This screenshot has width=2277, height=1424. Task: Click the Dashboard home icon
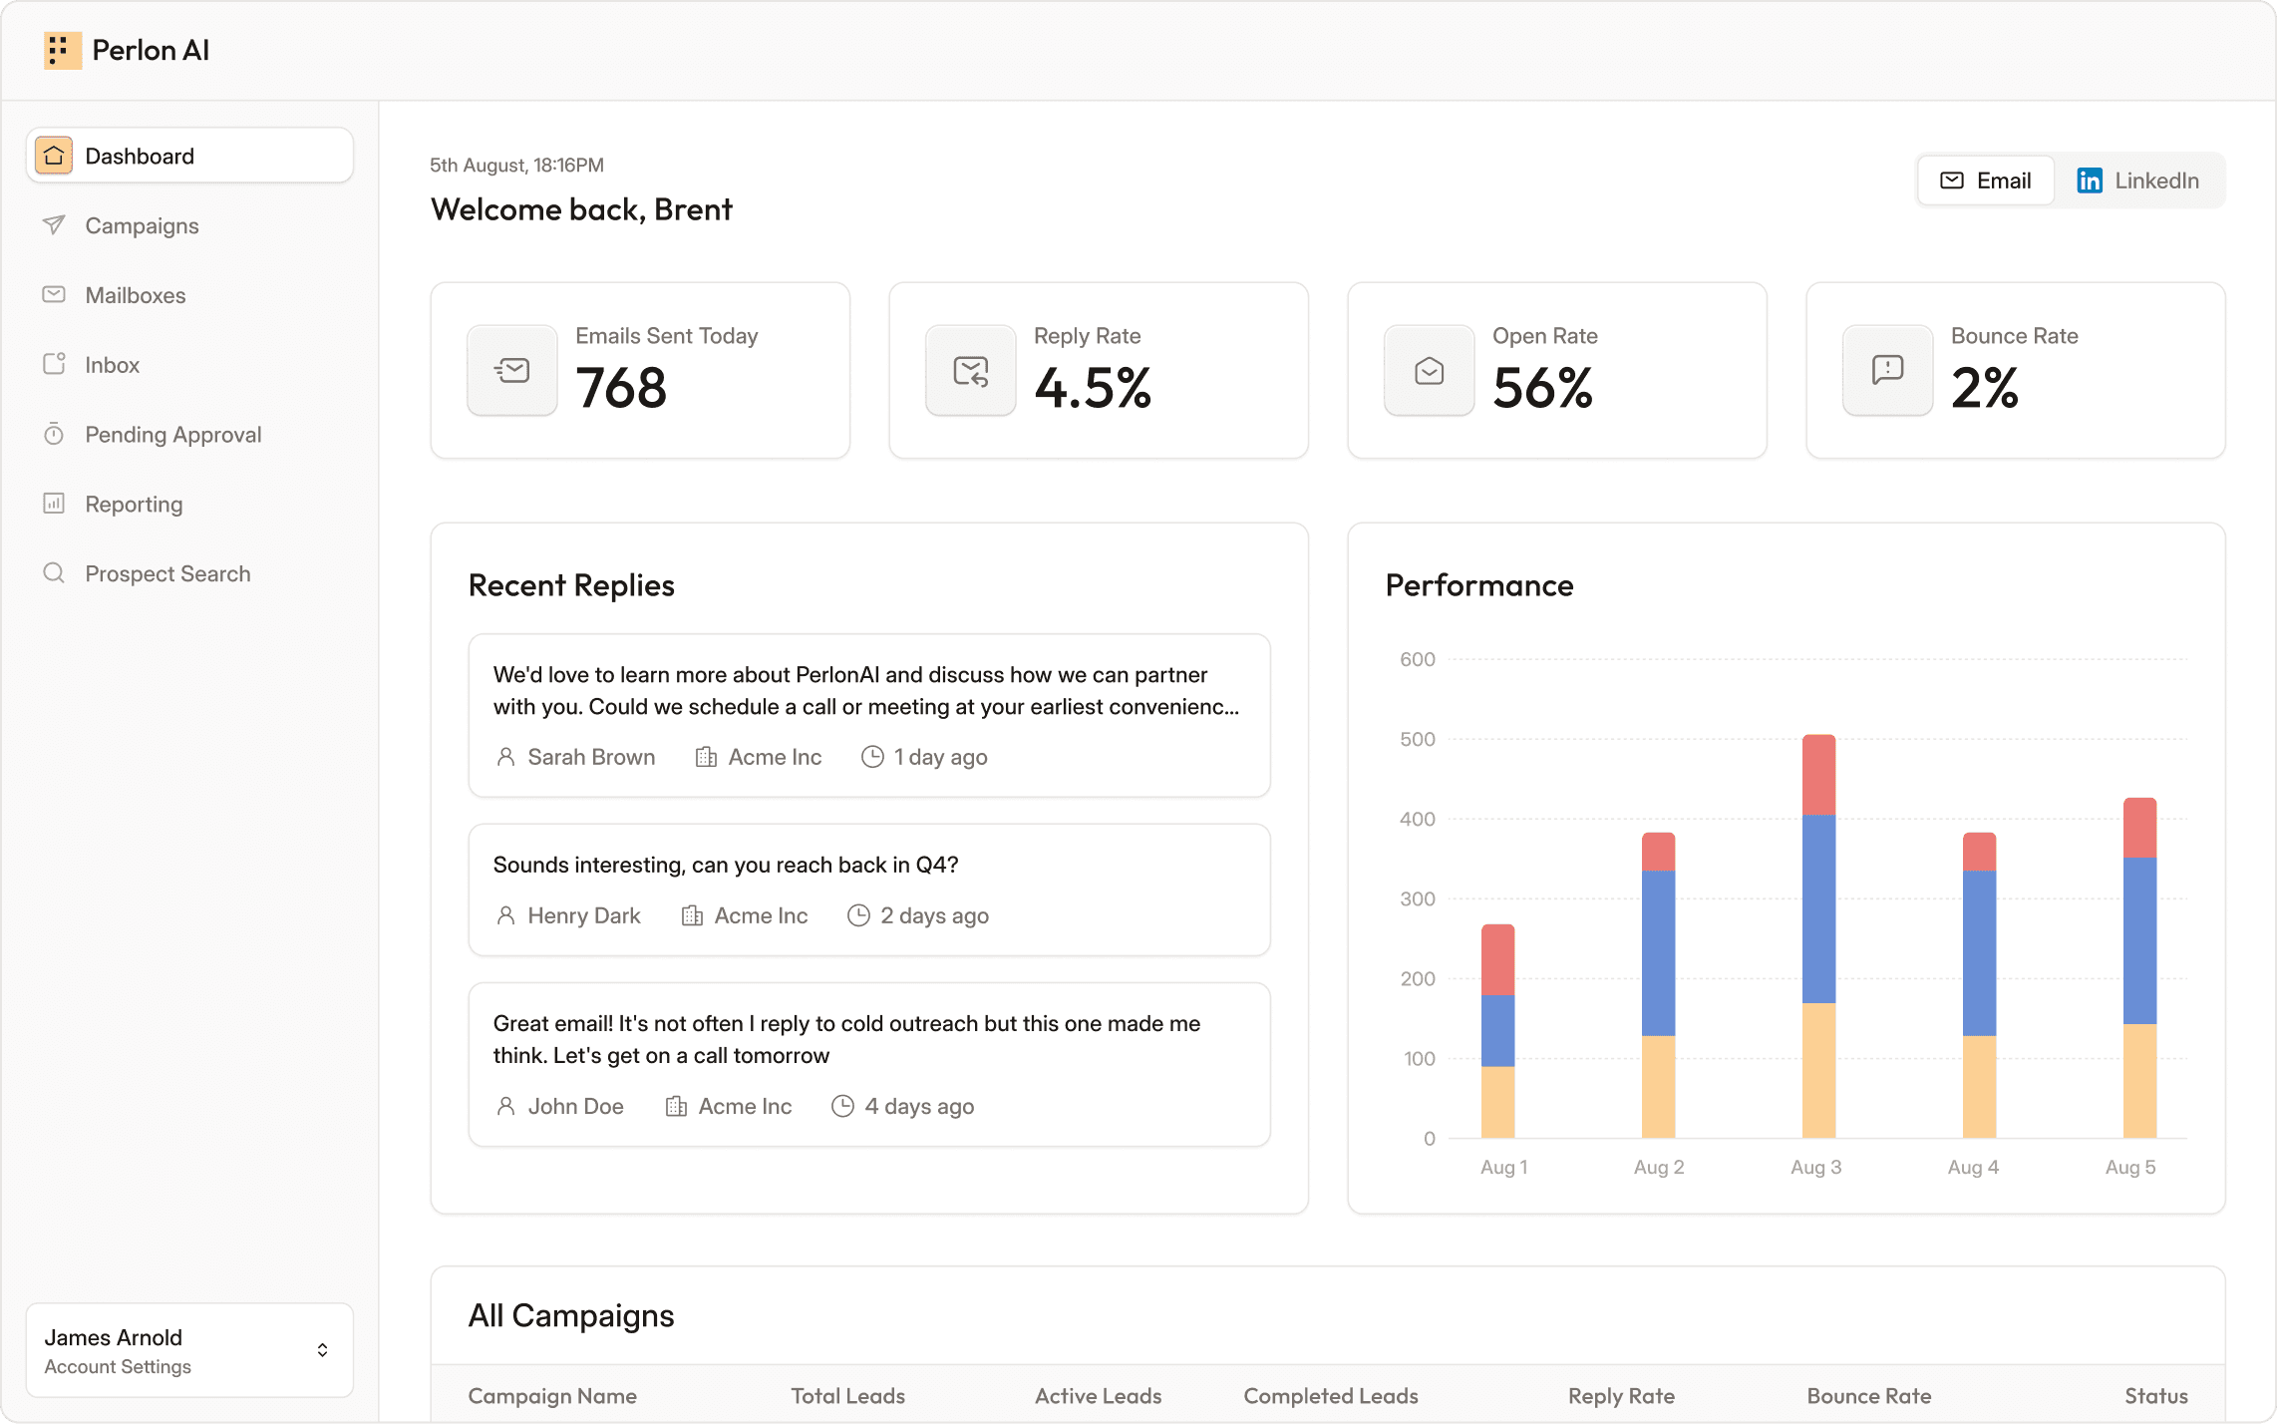pos(54,156)
